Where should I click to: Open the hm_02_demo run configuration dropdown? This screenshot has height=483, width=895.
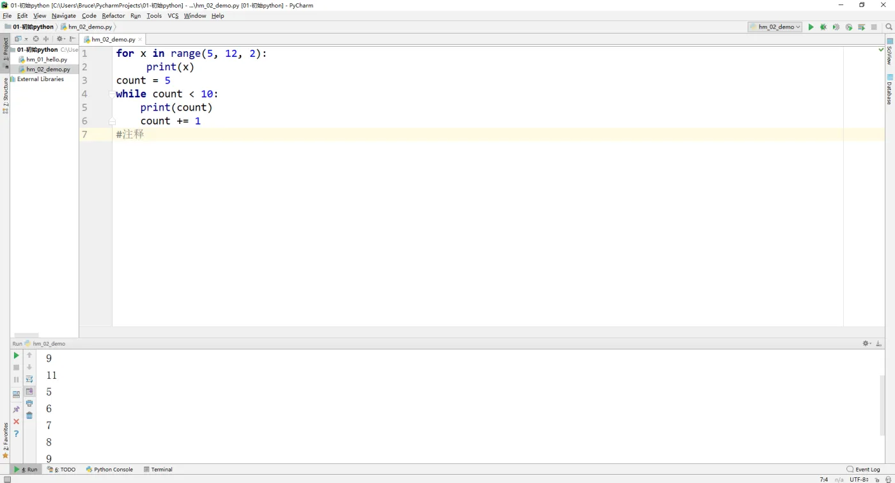(775, 27)
